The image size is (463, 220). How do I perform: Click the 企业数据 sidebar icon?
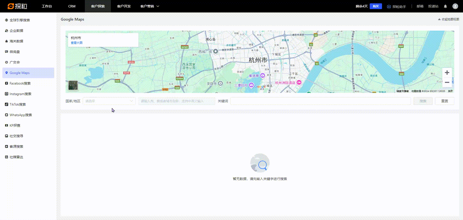6,31
